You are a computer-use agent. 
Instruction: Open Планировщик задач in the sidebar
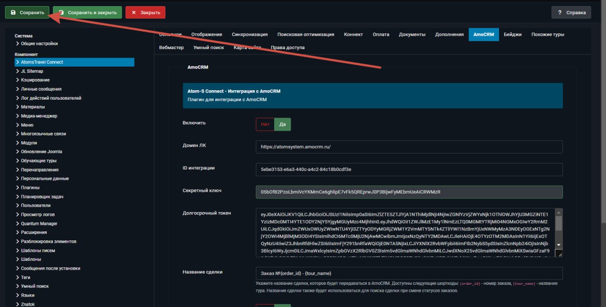point(42,196)
